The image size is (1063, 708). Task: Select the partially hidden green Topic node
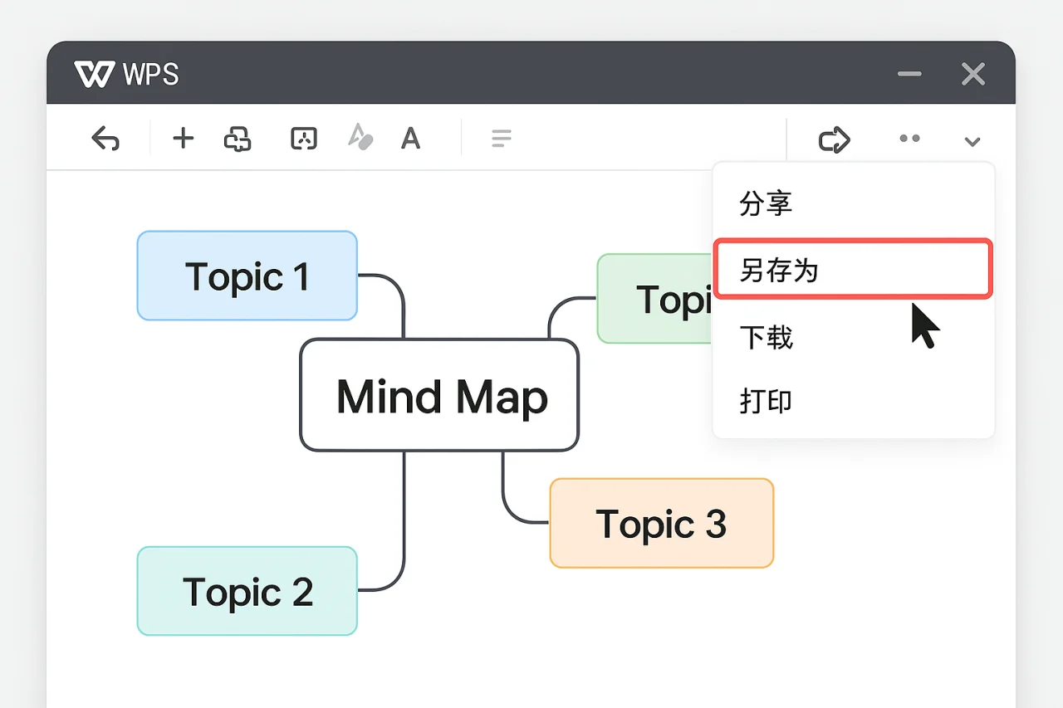(x=654, y=299)
